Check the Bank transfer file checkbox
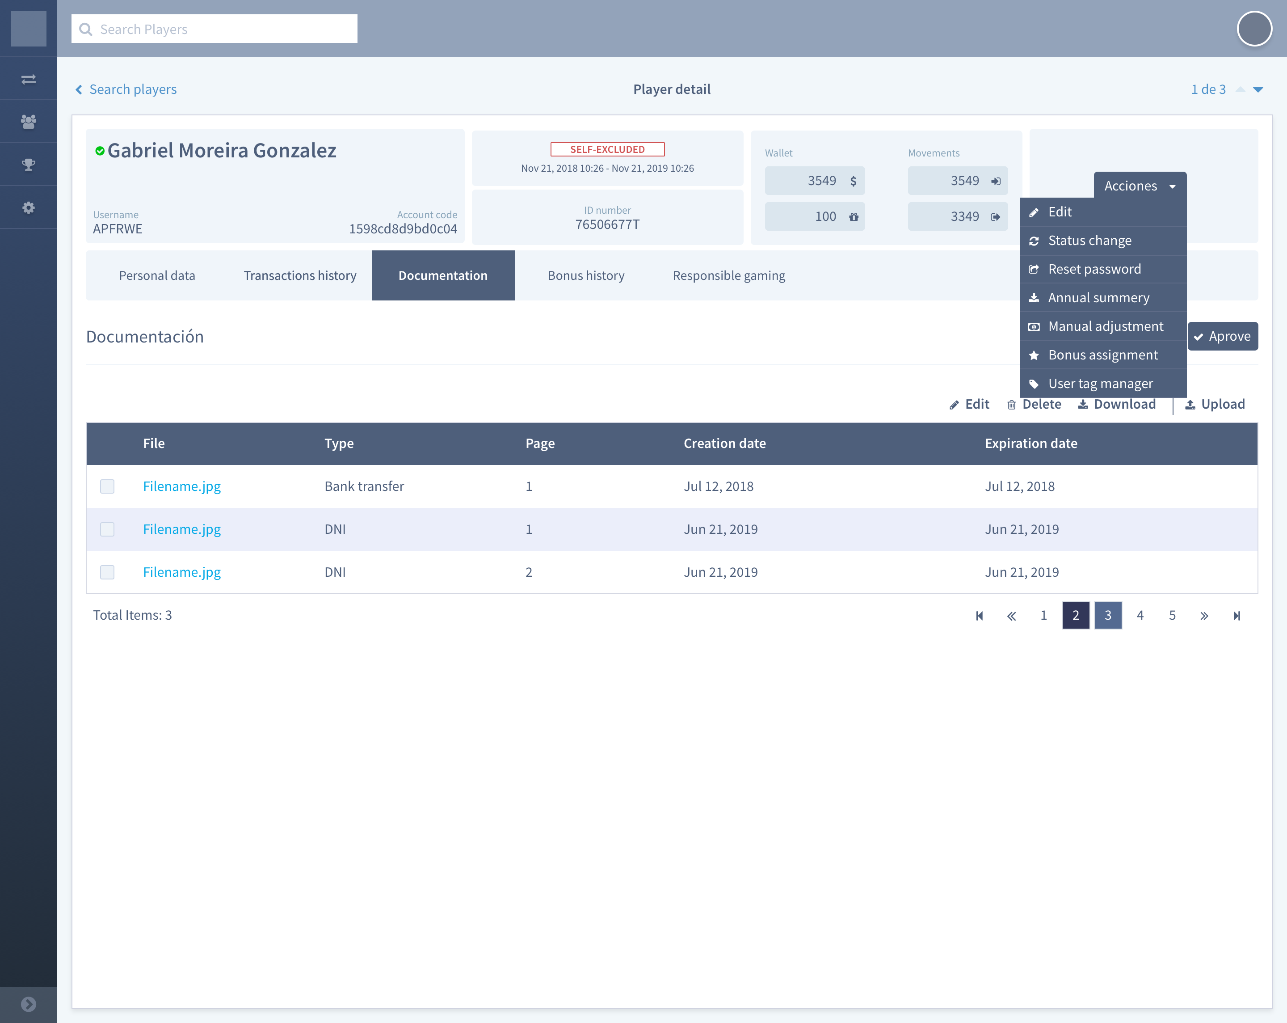The image size is (1287, 1023). coord(107,486)
